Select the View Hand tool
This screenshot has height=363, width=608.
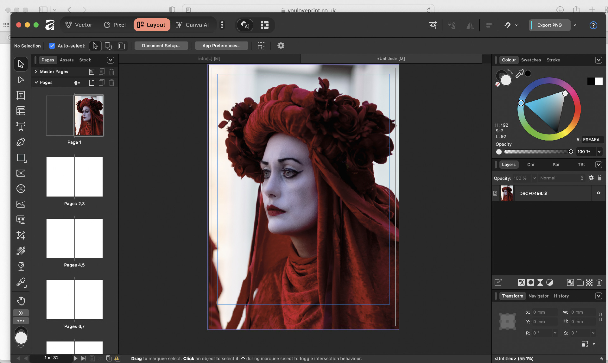(21, 300)
